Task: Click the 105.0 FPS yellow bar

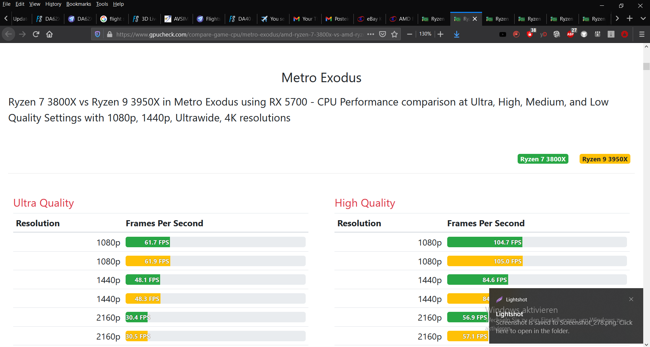Action: [x=485, y=261]
